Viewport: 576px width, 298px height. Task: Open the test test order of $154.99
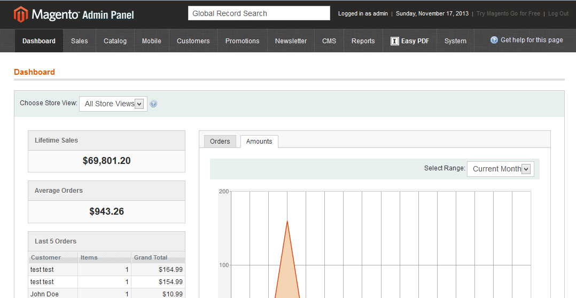pos(106,282)
